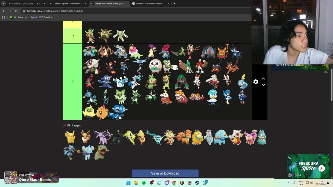Open Kick VOD Download bookmark
The height and width of the screenshot is (187, 333).
tap(43, 17)
